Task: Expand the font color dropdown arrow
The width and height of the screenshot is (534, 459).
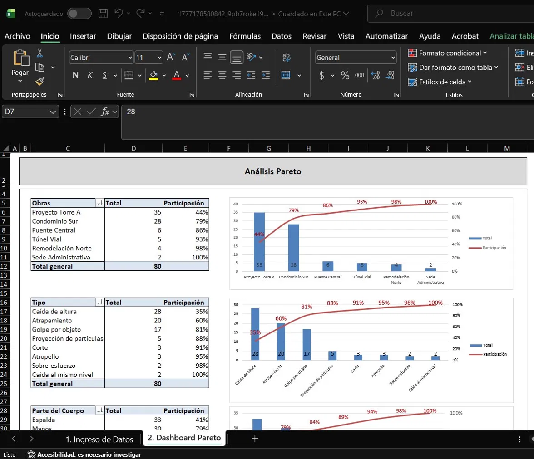Action: 187,76
